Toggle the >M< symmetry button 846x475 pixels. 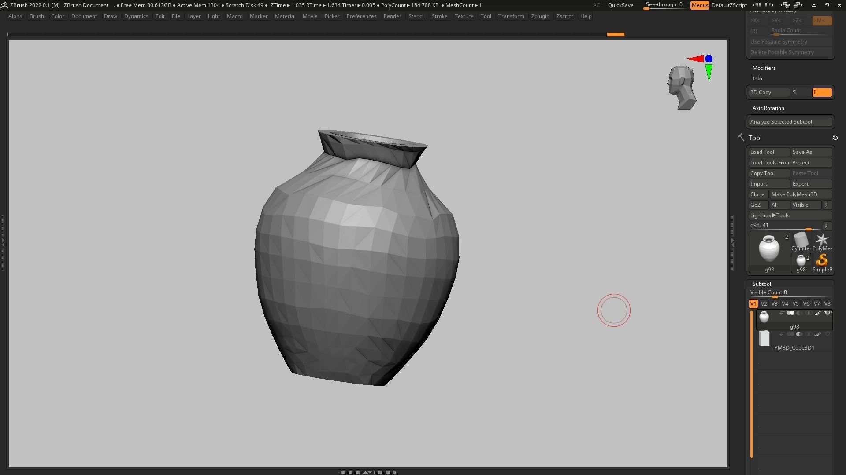point(822,21)
